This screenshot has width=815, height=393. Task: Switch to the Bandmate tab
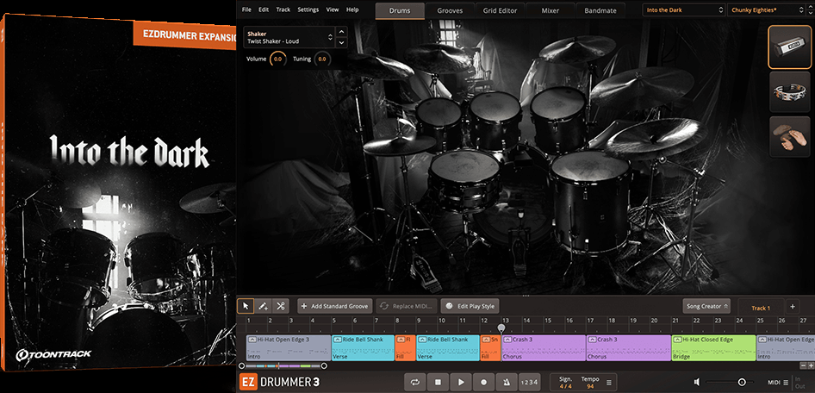pos(600,10)
